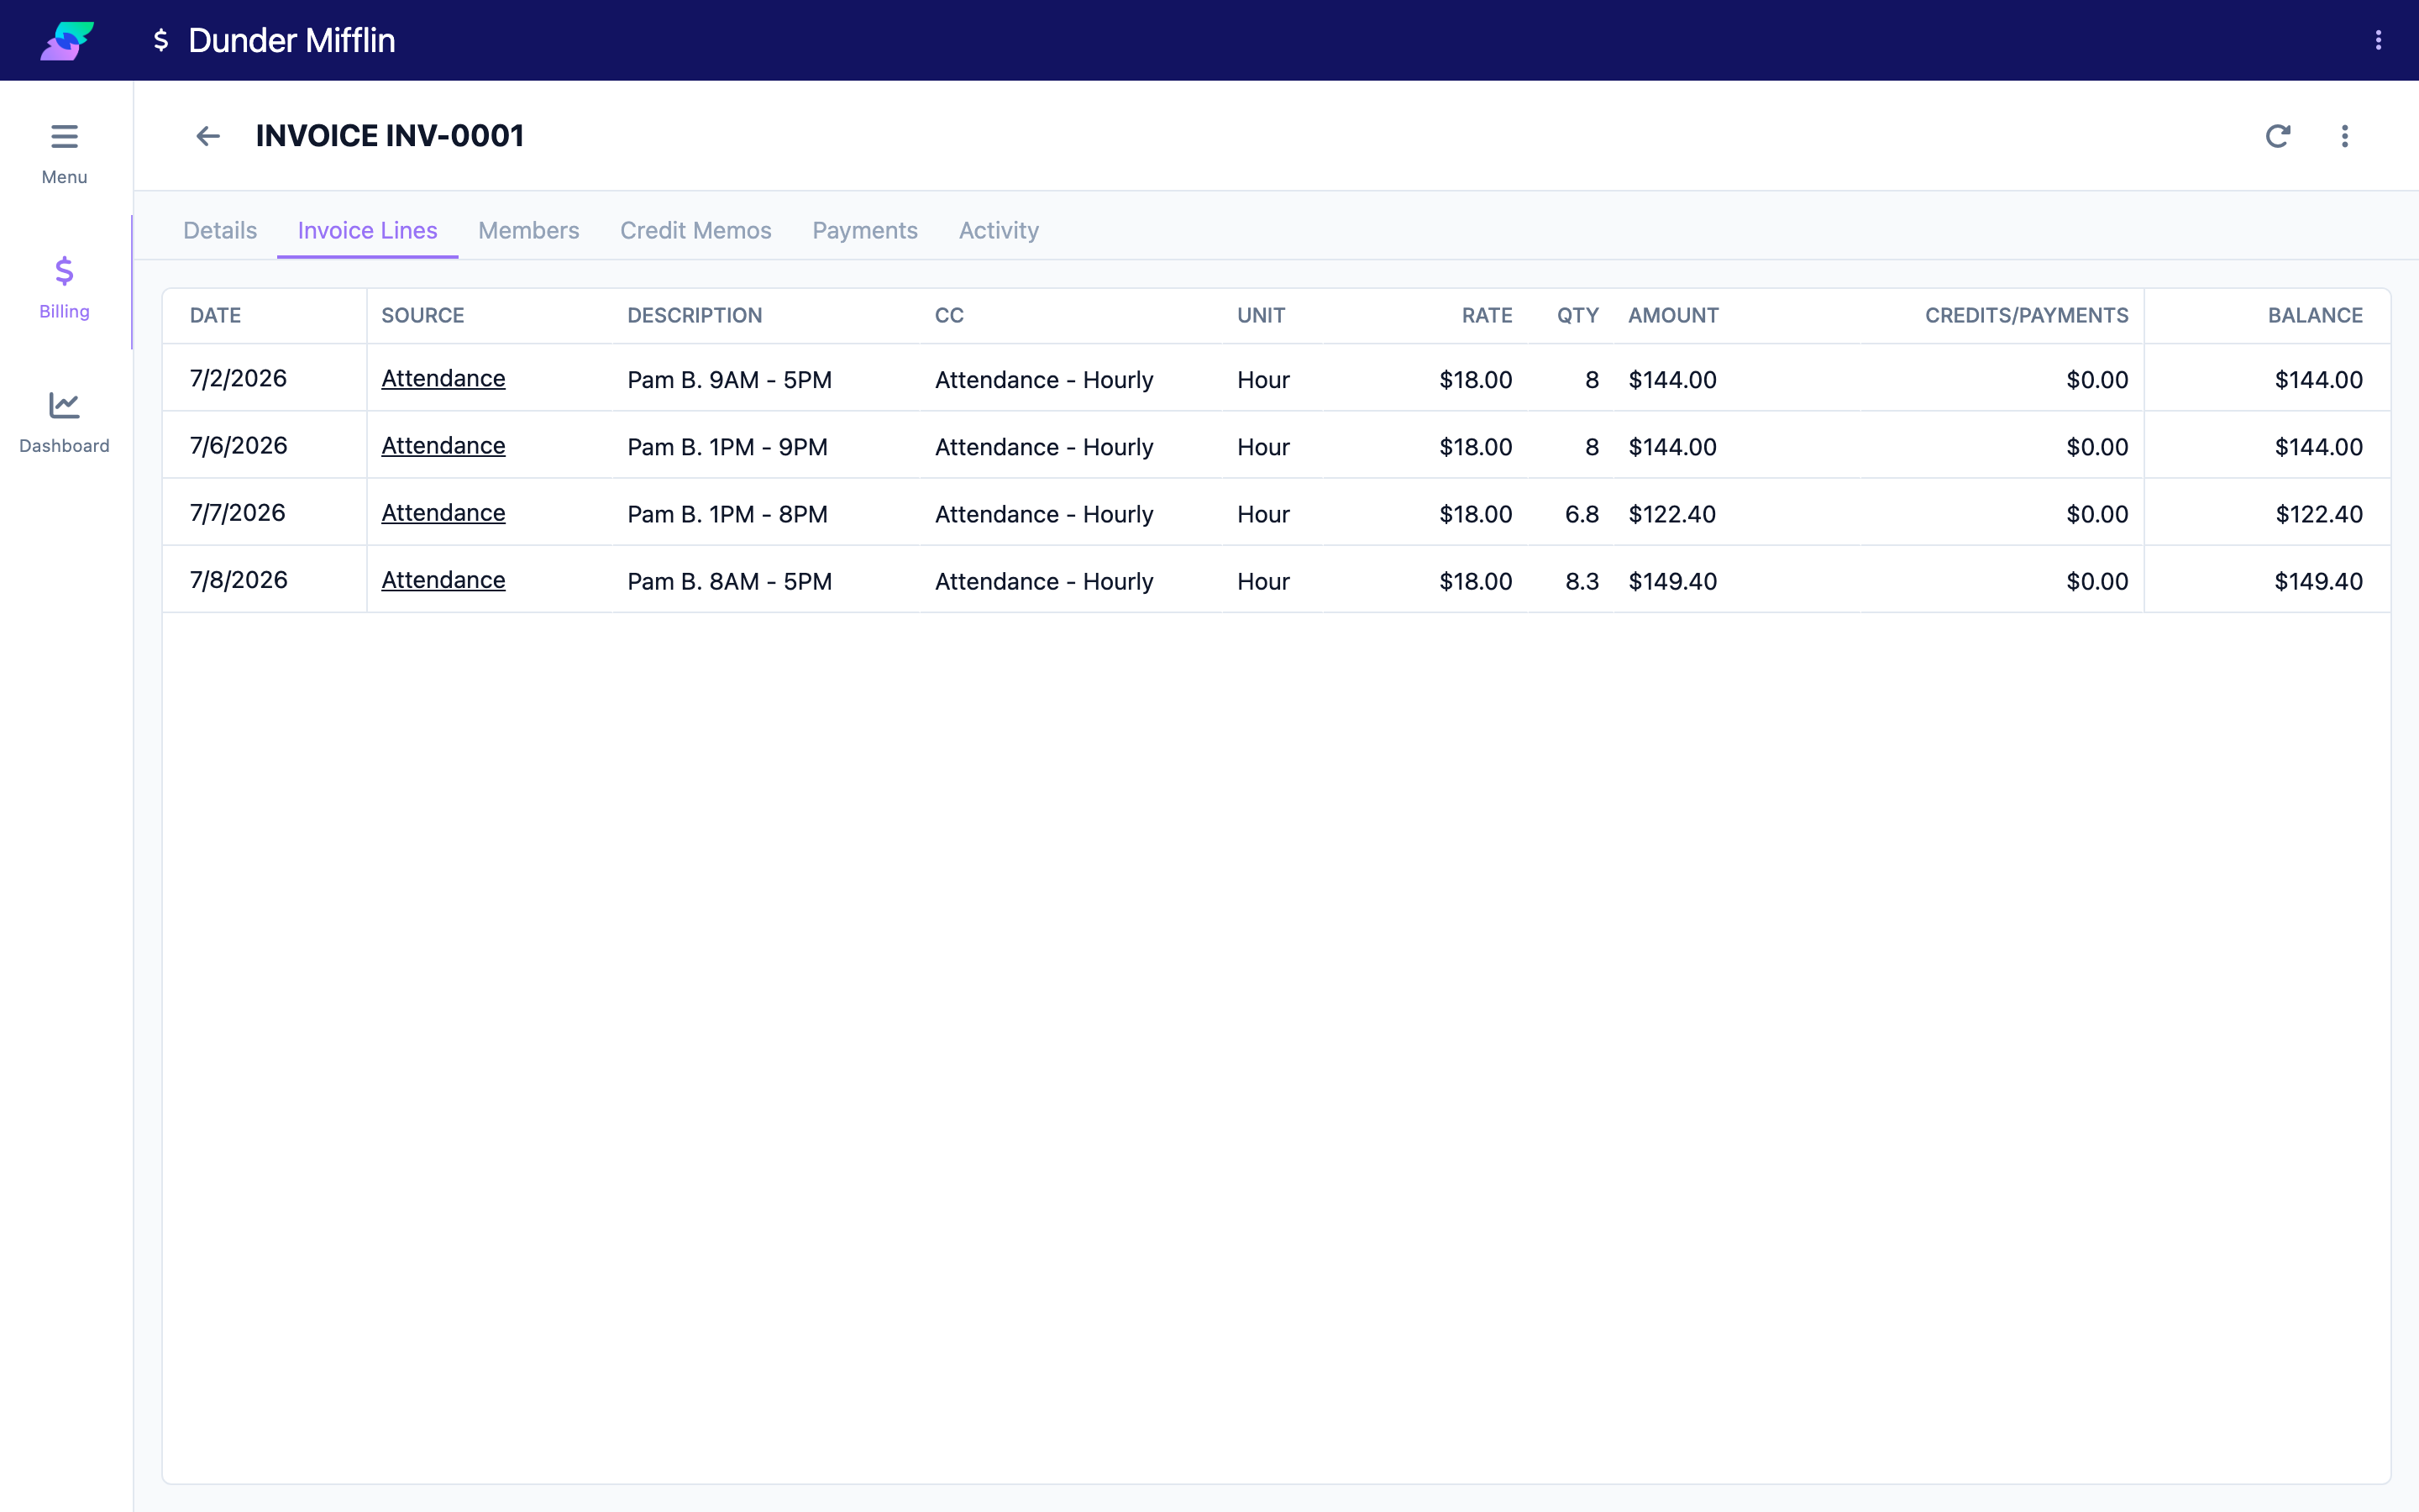The image size is (2419, 1512).
Task: Click the Dunder Mifflin title text
Action: [292, 40]
